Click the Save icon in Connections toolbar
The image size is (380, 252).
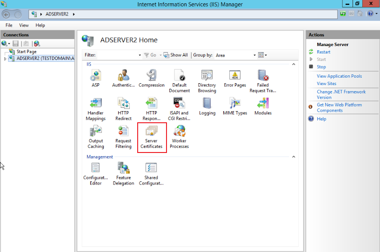(x=15, y=44)
